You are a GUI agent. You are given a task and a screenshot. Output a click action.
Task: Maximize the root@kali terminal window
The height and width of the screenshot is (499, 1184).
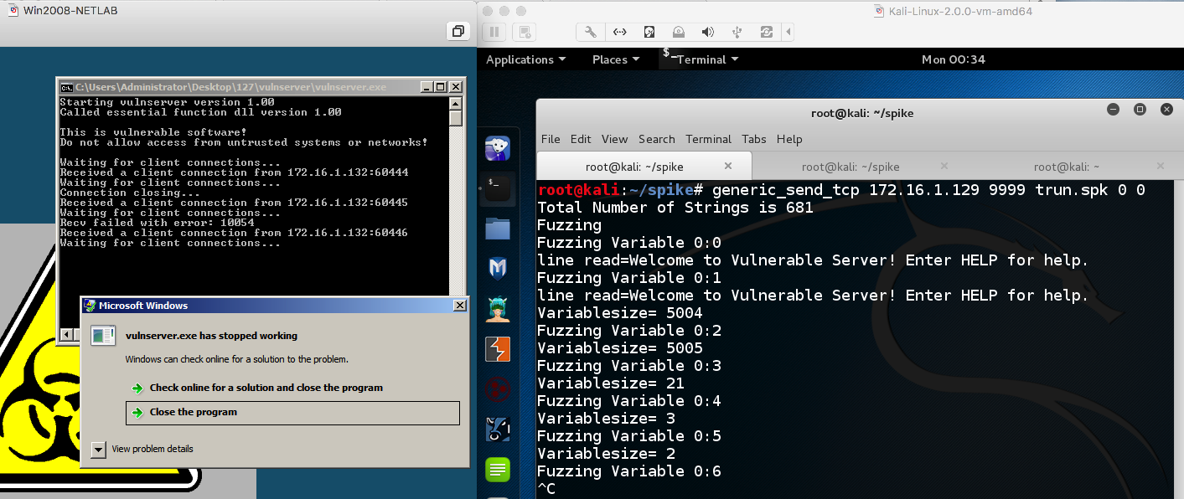pyautogui.click(x=1140, y=110)
